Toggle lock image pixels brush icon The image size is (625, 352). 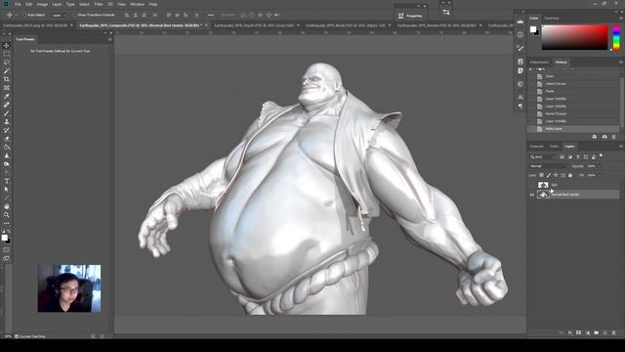click(549, 175)
